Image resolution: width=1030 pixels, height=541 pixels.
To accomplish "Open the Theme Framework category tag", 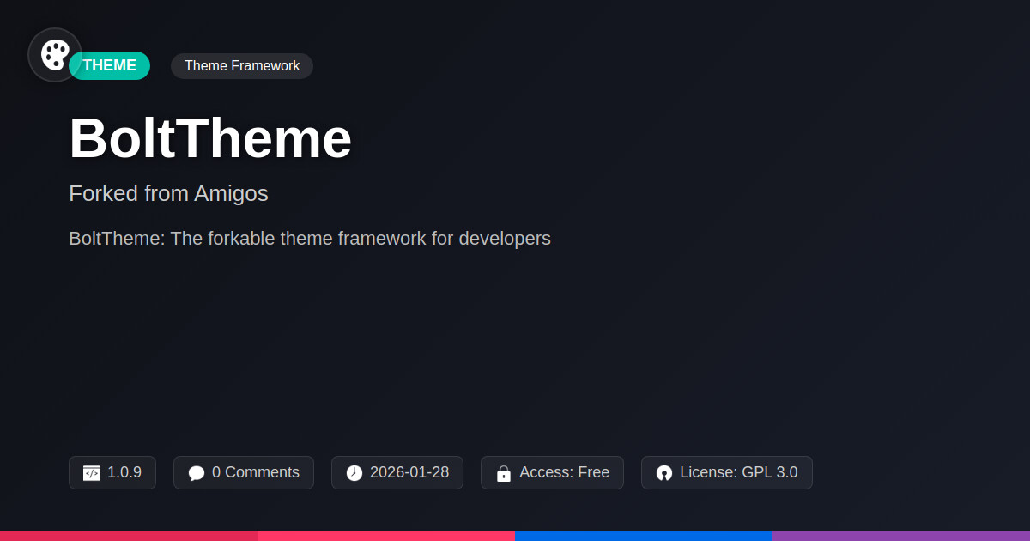I will pos(242,66).
